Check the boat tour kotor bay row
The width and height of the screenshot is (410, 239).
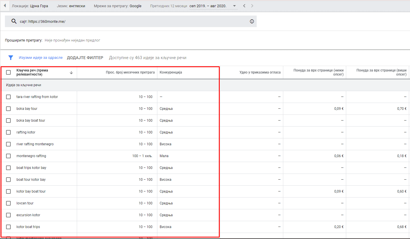(8, 180)
